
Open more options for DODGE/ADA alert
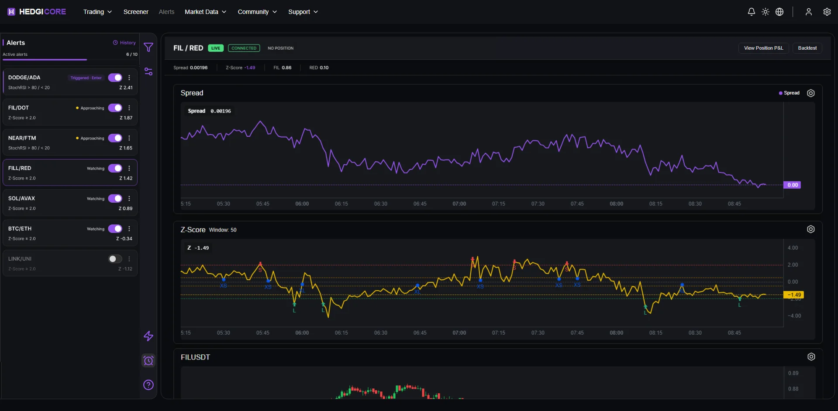click(129, 78)
